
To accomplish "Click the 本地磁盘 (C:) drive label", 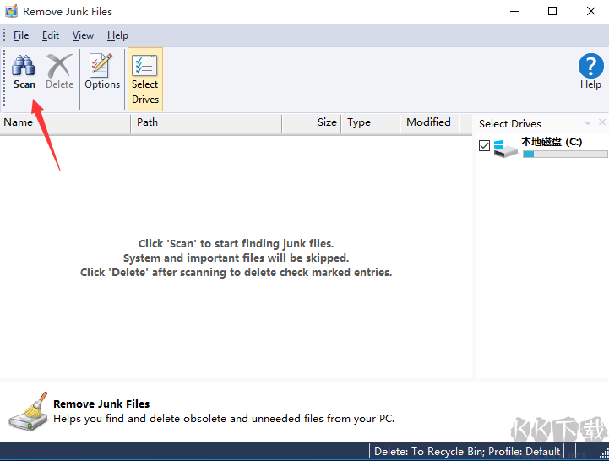I will [552, 142].
